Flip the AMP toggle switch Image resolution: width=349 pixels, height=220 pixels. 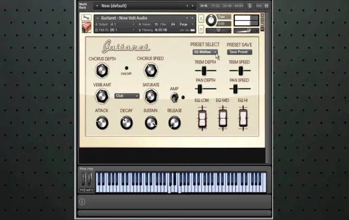pos(174,98)
